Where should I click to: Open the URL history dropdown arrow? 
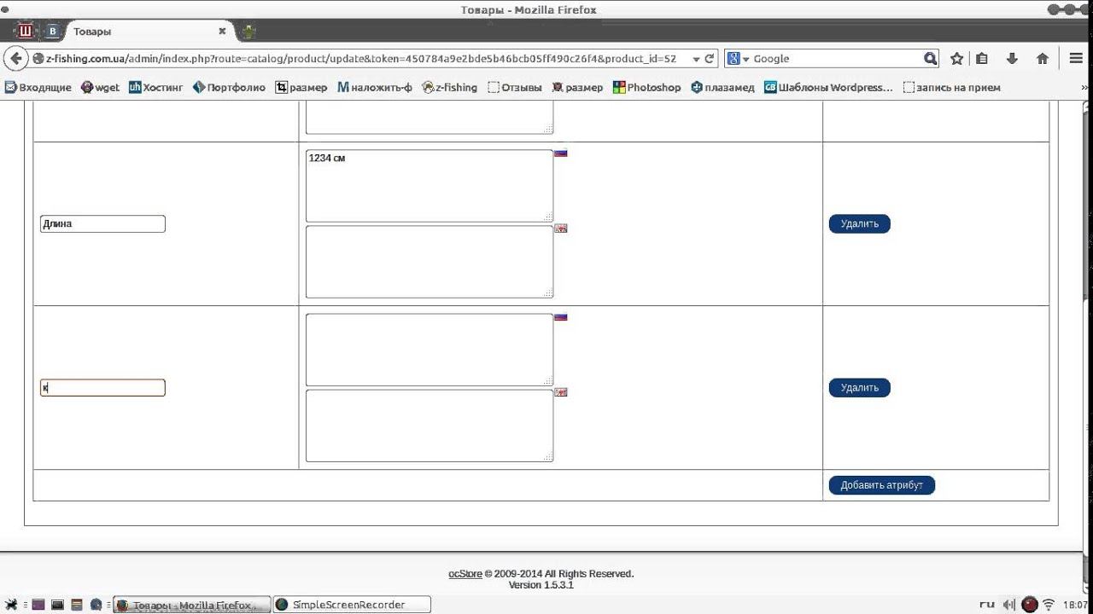(696, 59)
